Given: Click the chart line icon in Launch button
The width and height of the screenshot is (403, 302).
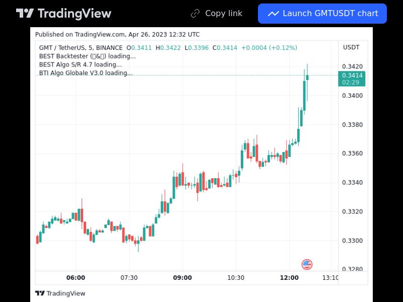Looking at the screenshot, I should pos(273,14).
